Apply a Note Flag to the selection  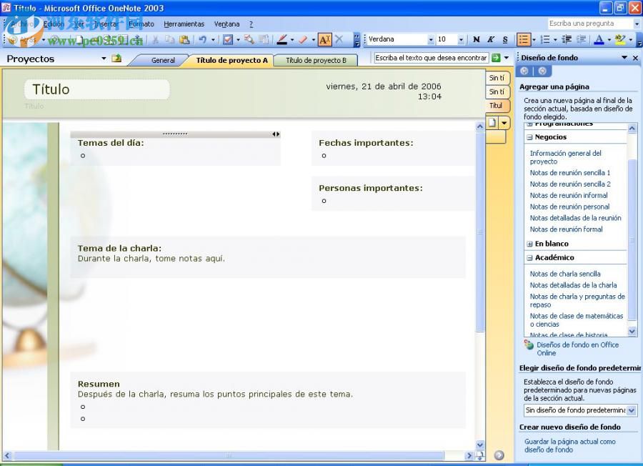tap(226, 39)
